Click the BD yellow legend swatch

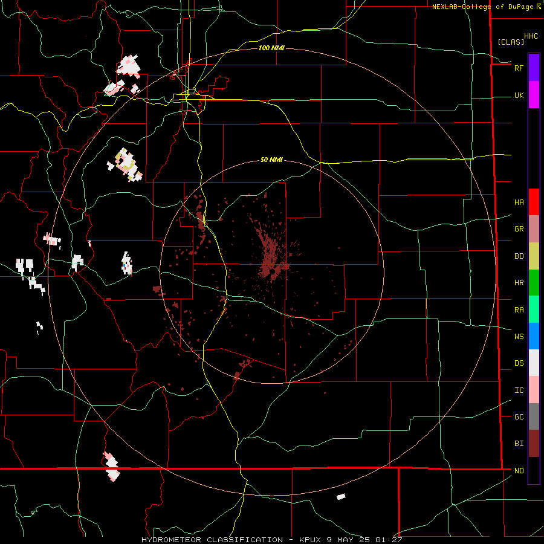(534, 256)
